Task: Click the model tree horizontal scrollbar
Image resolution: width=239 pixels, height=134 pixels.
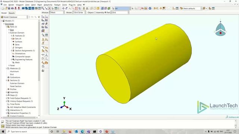Action: (19, 118)
